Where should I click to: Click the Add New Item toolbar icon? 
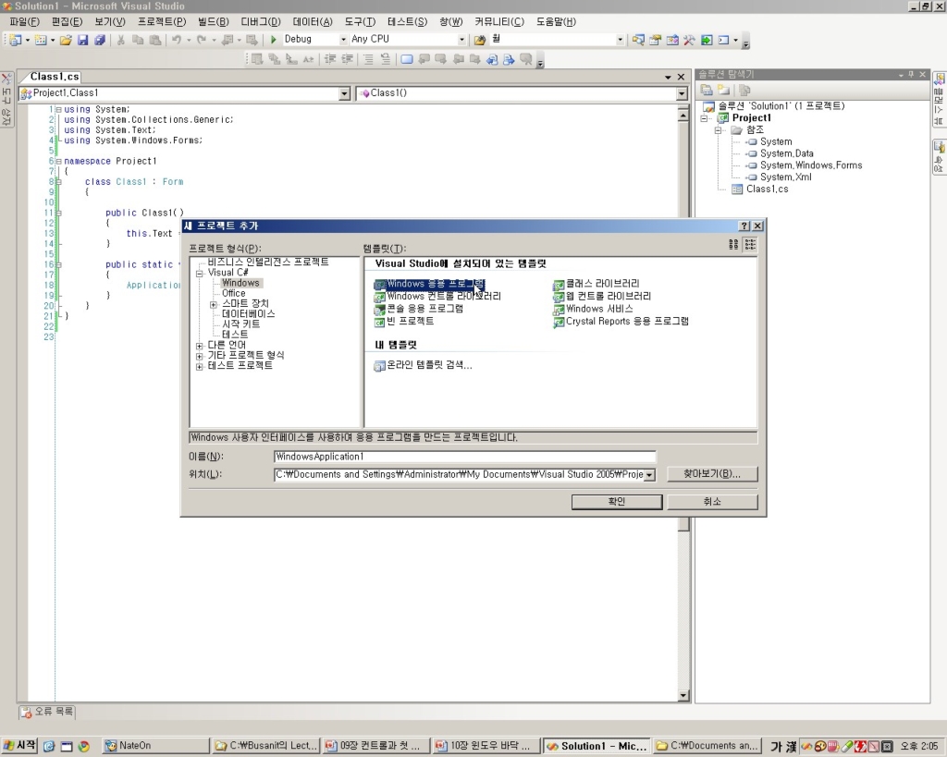pyautogui.click(x=41, y=40)
